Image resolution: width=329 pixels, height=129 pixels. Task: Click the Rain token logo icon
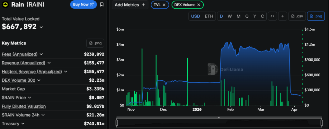pyautogui.click(x=5, y=4)
